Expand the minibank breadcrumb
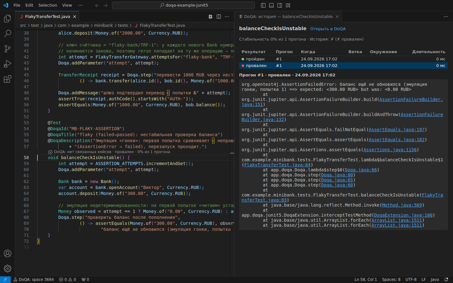Screen dimensions: 453x283 (x=103, y=25)
